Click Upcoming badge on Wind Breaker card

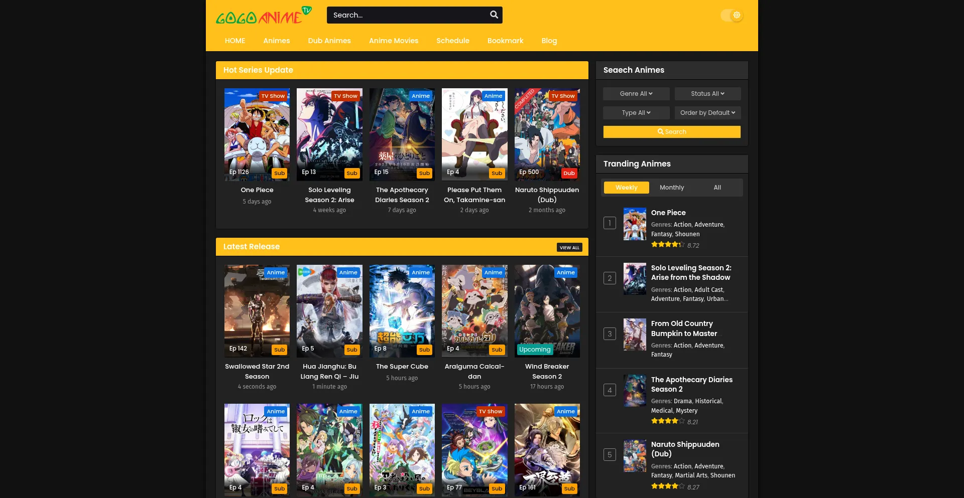535,350
